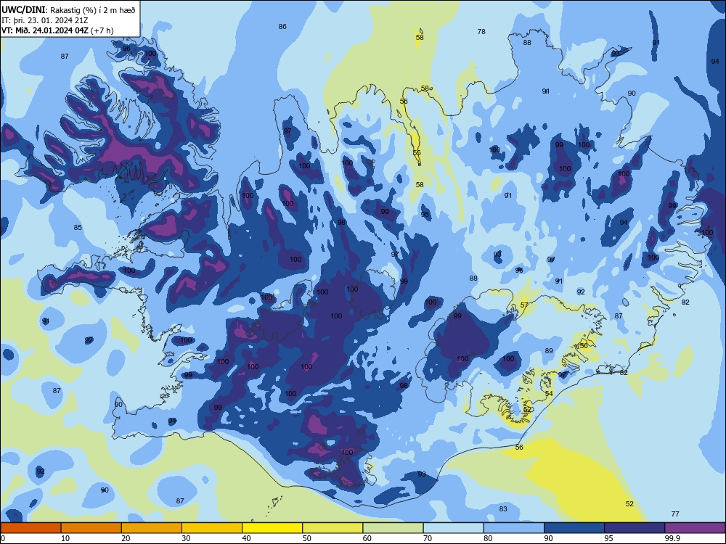Click the humidity value '77' on the map
The height and width of the screenshot is (544, 726).
(675, 514)
